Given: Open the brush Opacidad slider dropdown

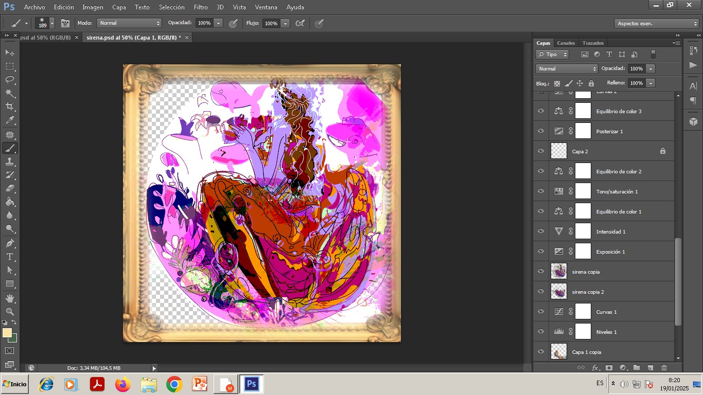Looking at the screenshot, I should (218, 23).
